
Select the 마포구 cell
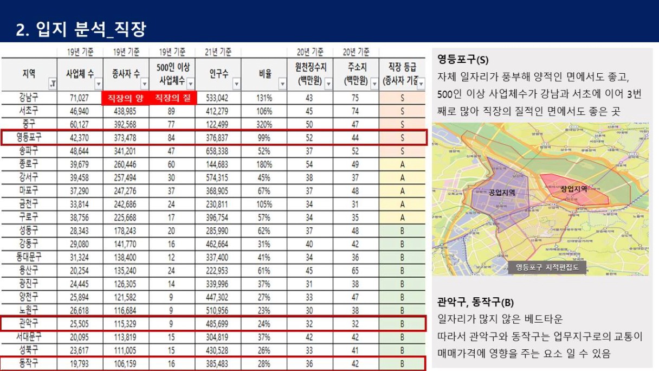pyautogui.click(x=28, y=191)
